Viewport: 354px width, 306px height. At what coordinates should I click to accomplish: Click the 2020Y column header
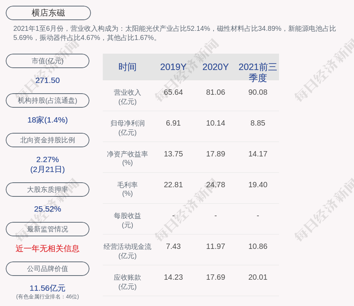(215, 67)
